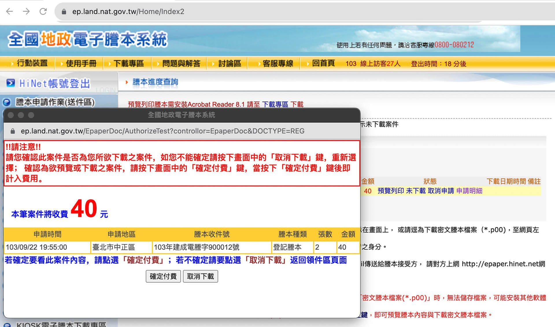The height and width of the screenshot is (327, 555).
Task: Open the 行動裝置 menu
Action: tap(32, 63)
